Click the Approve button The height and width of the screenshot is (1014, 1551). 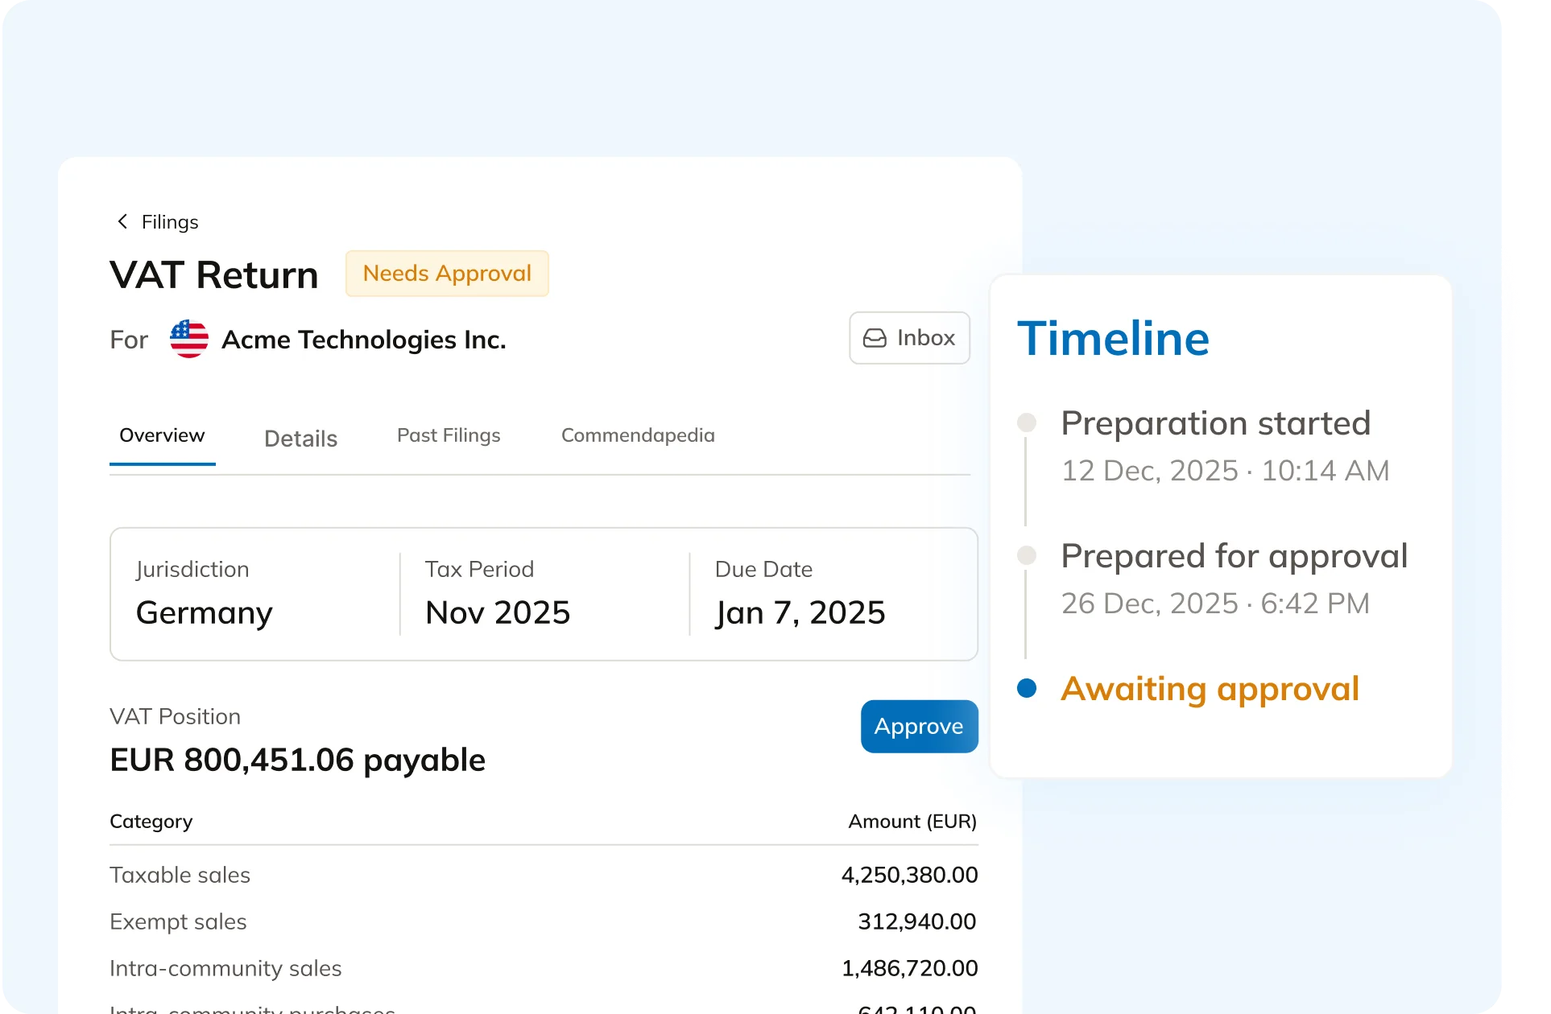(919, 726)
